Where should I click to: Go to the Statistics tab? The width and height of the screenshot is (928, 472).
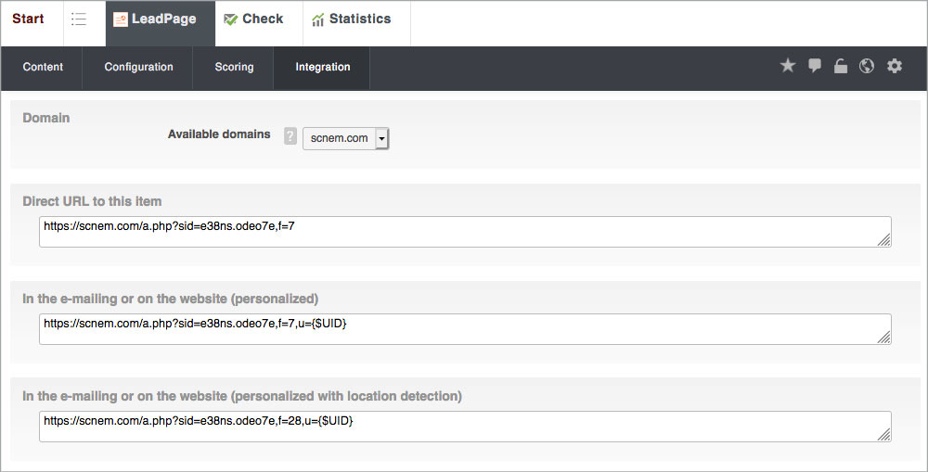click(351, 19)
